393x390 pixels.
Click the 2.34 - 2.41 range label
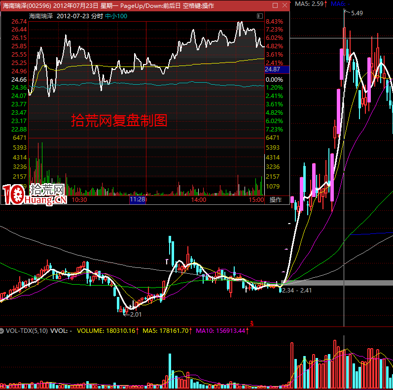click(297, 291)
